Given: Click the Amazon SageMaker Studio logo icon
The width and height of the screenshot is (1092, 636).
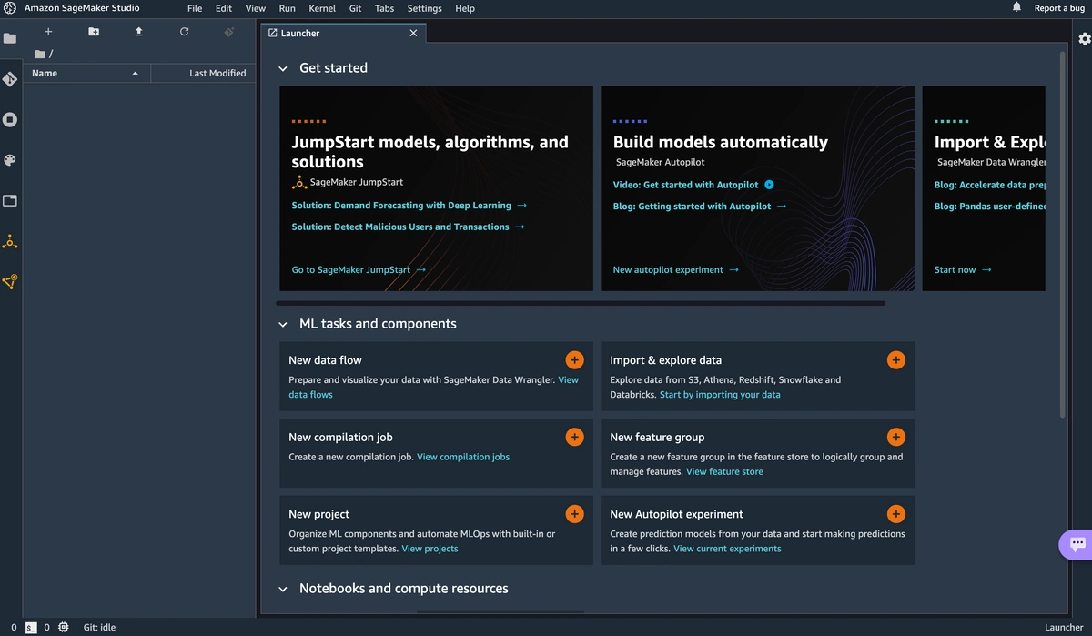Looking at the screenshot, I should (9, 8).
